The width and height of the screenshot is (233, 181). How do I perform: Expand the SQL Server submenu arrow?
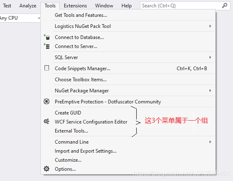[x=210, y=57]
